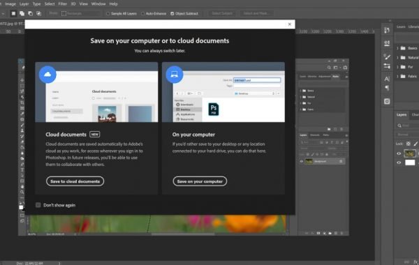This screenshot has height=265, width=419.
Task: Click the blue cloud icon on Cloud documents card
Action: [47, 75]
